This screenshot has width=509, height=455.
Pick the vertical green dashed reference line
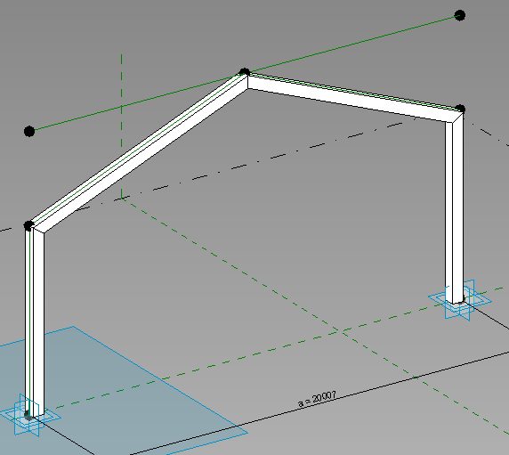(121, 126)
